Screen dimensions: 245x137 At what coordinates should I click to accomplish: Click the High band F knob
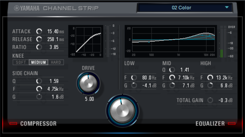click(x=210, y=77)
